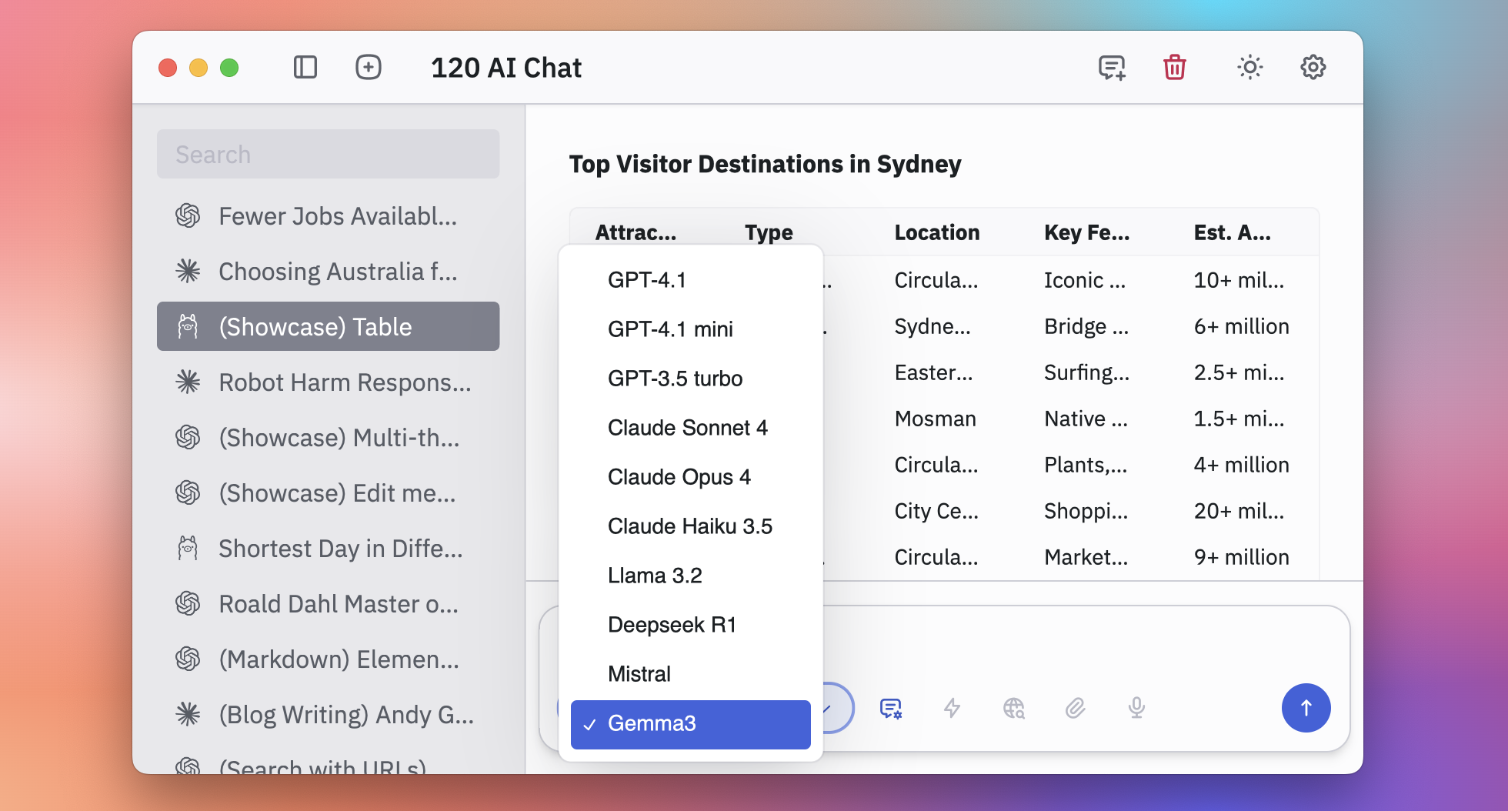
Task: Toggle light/dark theme sun icon
Action: pos(1249,68)
